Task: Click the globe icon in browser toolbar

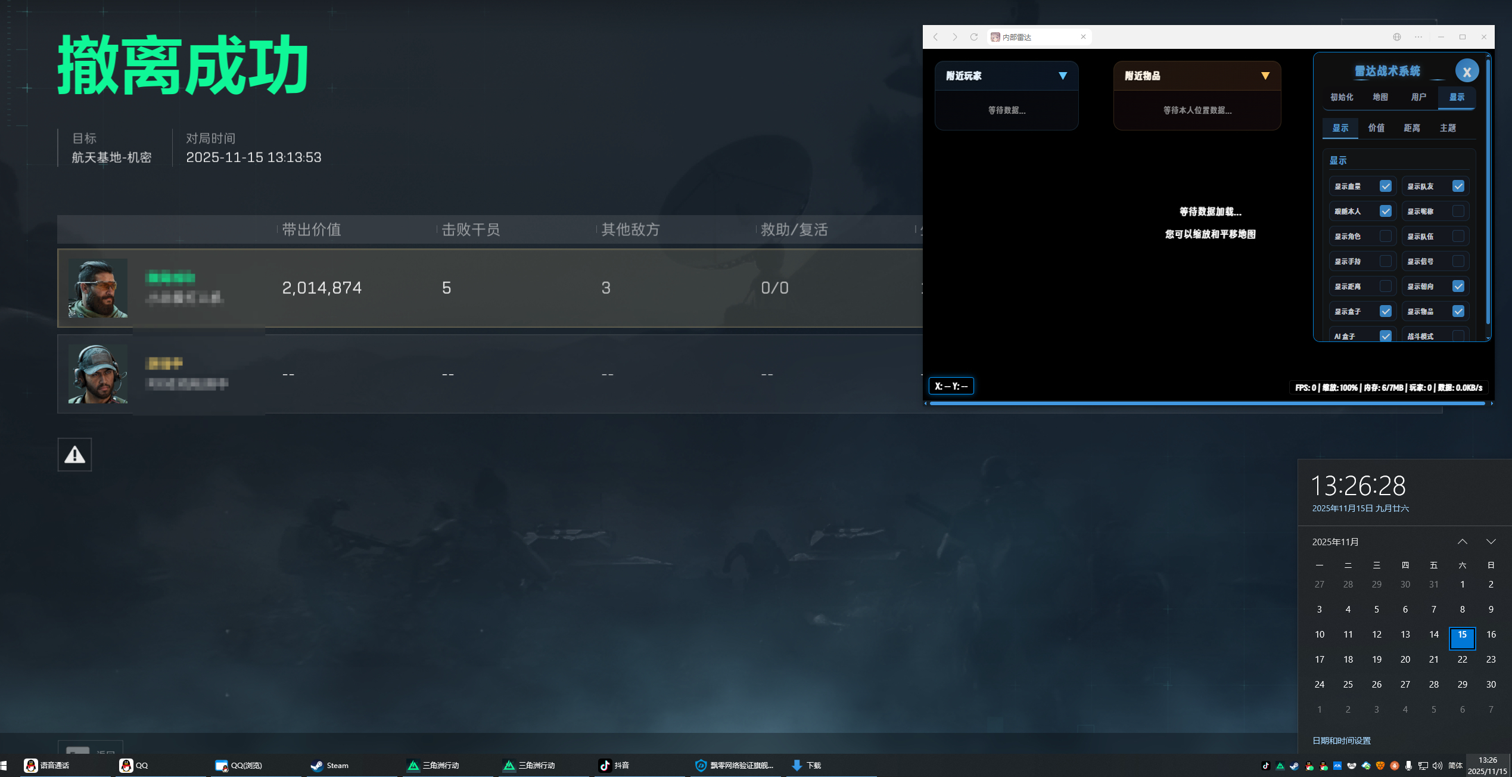Action: [1397, 37]
